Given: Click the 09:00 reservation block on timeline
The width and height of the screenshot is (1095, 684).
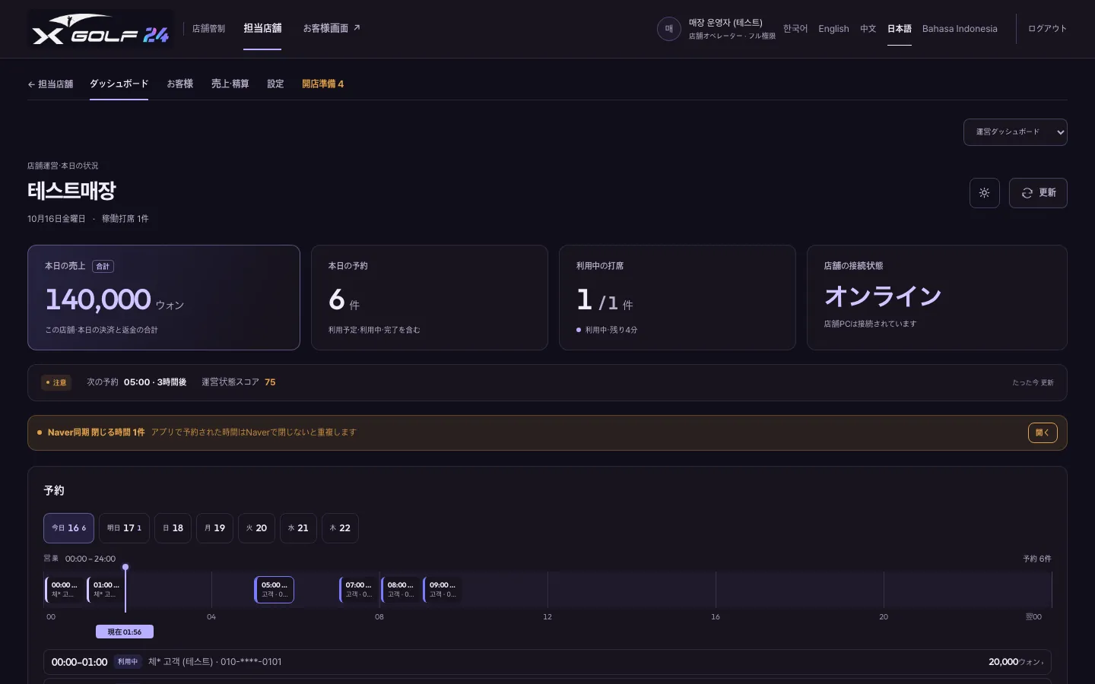Looking at the screenshot, I should pos(442,590).
